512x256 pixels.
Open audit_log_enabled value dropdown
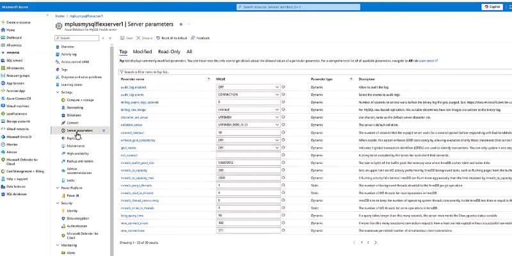(248, 87)
